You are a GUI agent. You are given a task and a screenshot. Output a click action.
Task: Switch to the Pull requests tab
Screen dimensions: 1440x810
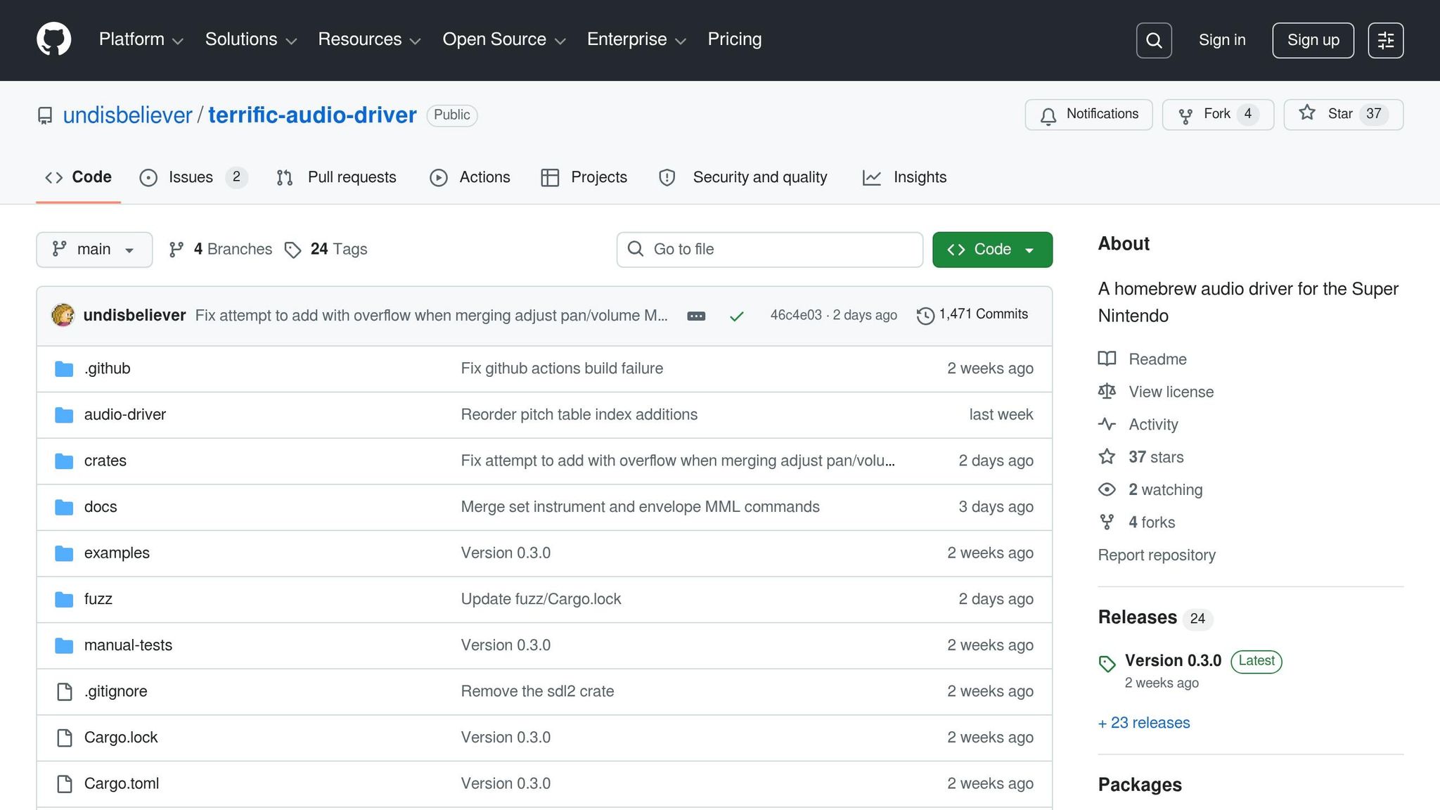(x=336, y=177)
